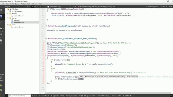The height and width of the screenshot is (97, 173).
Task: Open the Debug menu
Action: click(x=17, y=4)
